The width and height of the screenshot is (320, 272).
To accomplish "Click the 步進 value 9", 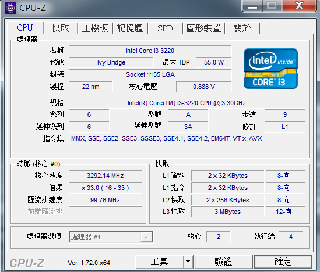I will coord(284,114).
